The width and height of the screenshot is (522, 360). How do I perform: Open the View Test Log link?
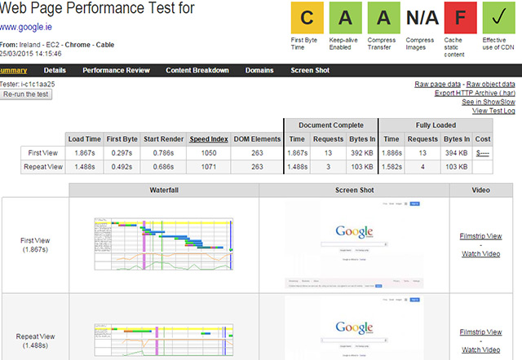tap(493, 111)
